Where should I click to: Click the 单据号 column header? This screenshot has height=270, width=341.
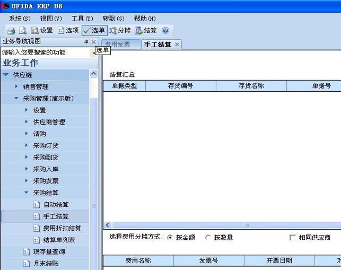(314, 86)
